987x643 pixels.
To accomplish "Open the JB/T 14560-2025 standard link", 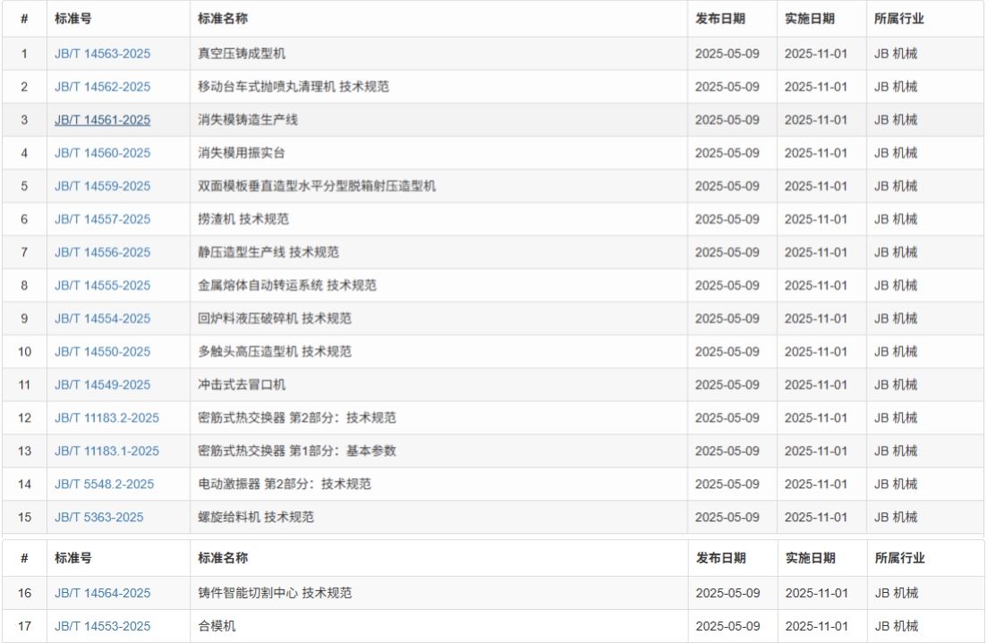I will click(x=101, y=152).
